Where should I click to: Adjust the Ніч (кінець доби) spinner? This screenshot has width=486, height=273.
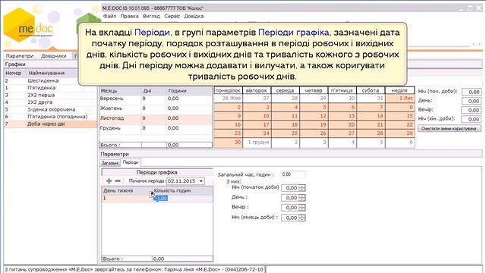(302, 218)
